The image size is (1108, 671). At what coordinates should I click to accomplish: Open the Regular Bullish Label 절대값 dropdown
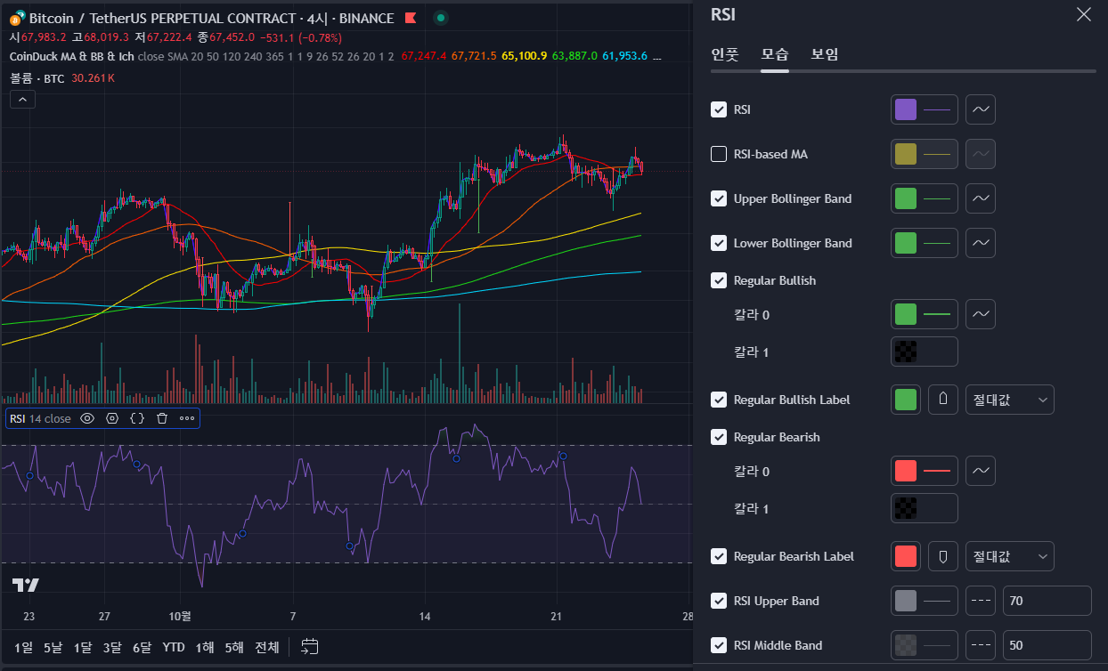click(1010, 400)
